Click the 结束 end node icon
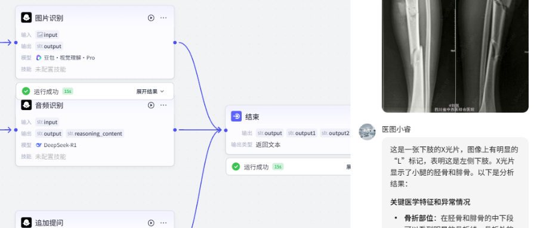The height and width of the screenshot is (228, 537). [x=236, y=117]
